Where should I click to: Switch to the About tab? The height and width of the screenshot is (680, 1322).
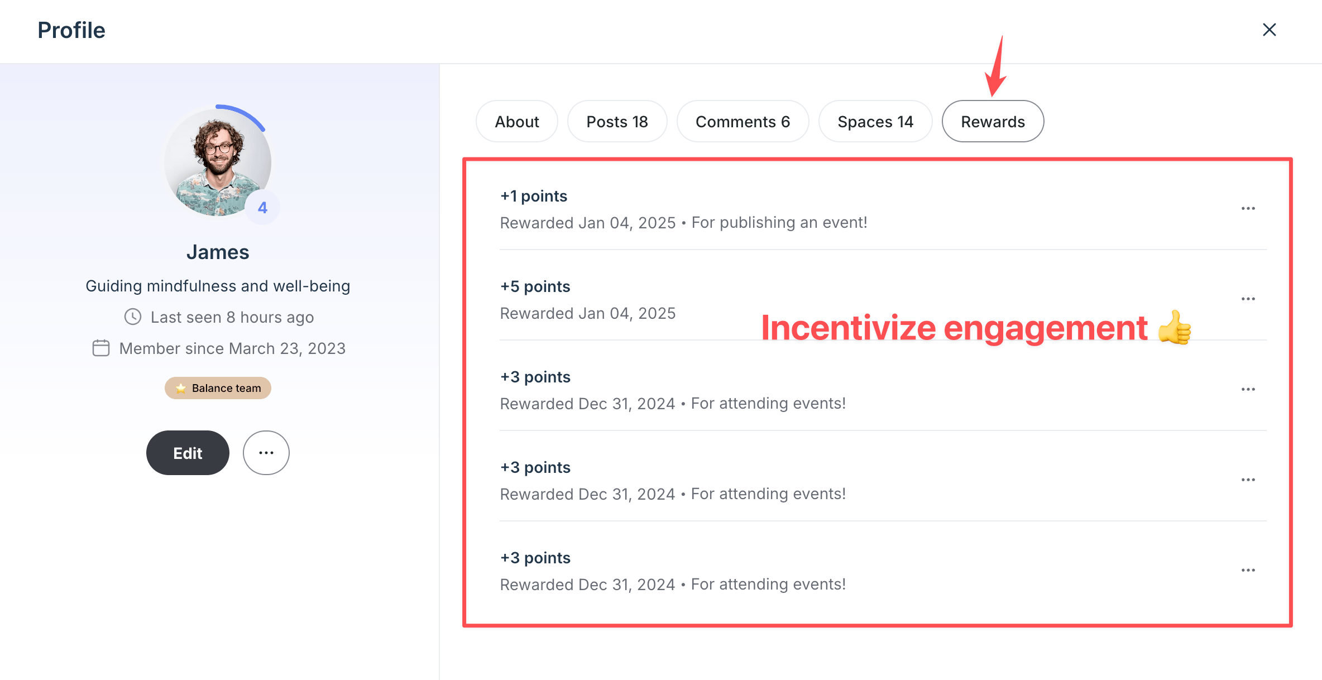click(x=516, y=121)
